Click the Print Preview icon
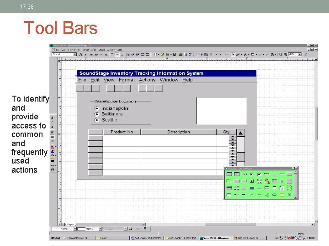The height and width of the screenshot is (246, 329). click(185, 54)
